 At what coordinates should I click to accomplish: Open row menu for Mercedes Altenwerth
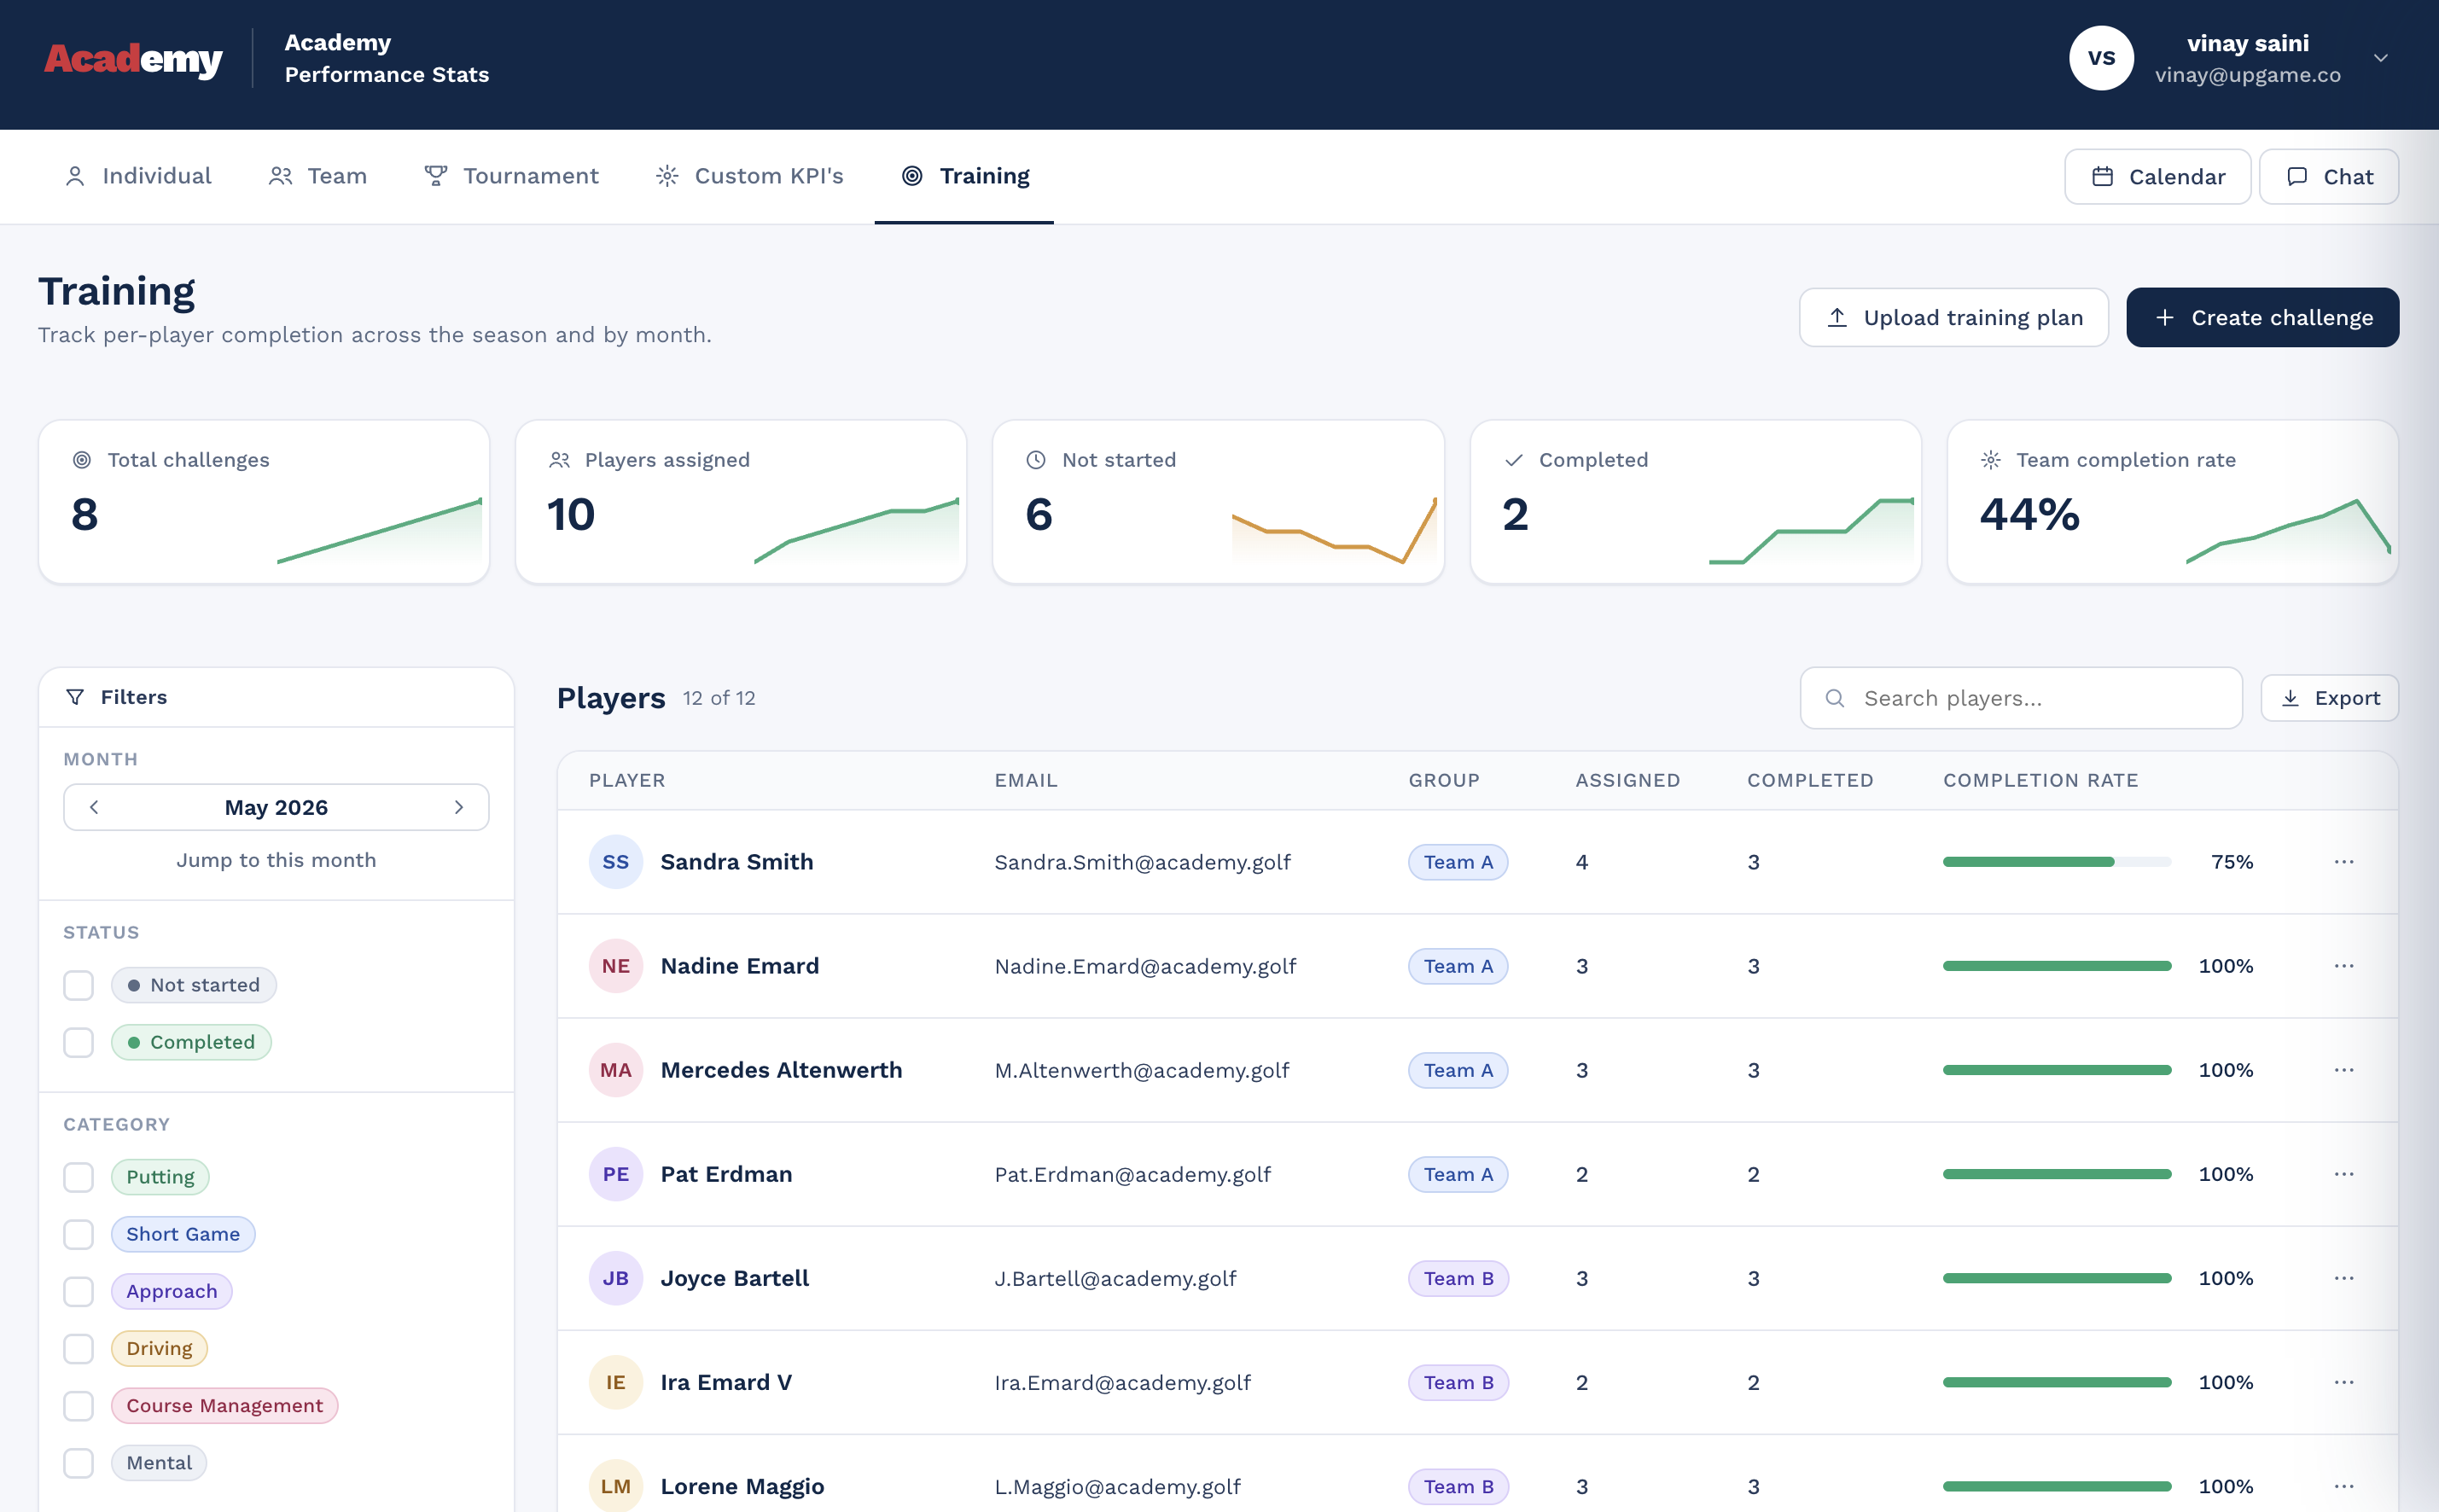(x=2344, y=1070)
